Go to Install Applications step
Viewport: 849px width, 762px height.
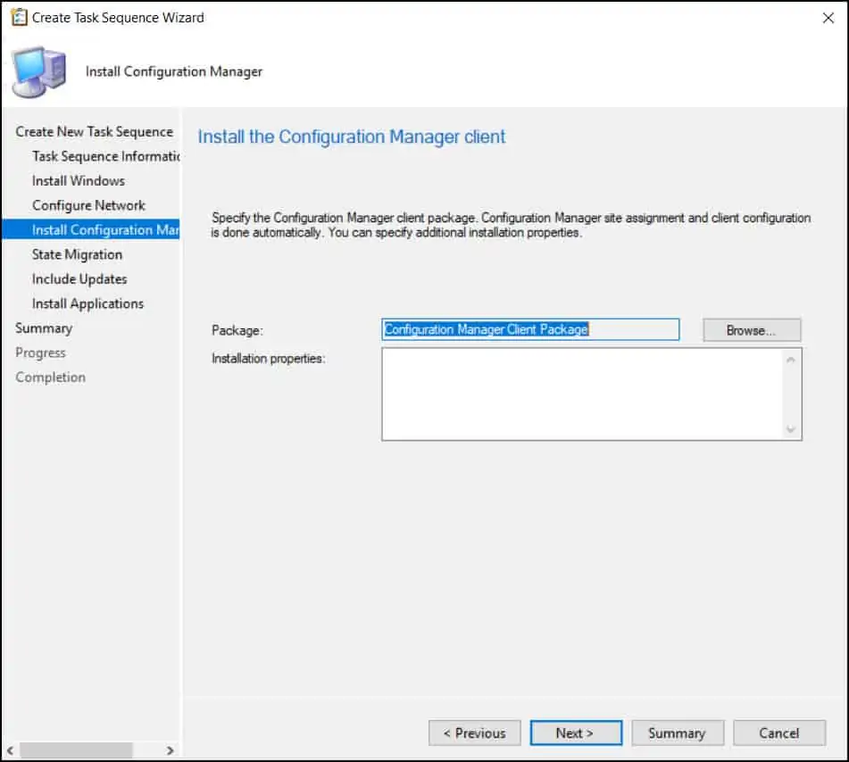coord(87,303)
